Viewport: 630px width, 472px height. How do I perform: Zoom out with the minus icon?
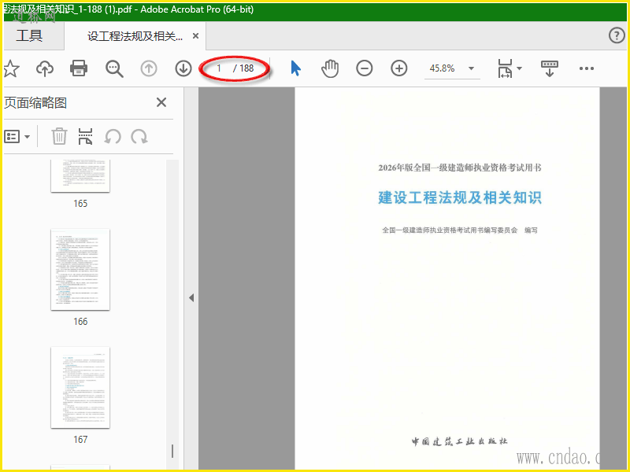[x=365, y=68]
